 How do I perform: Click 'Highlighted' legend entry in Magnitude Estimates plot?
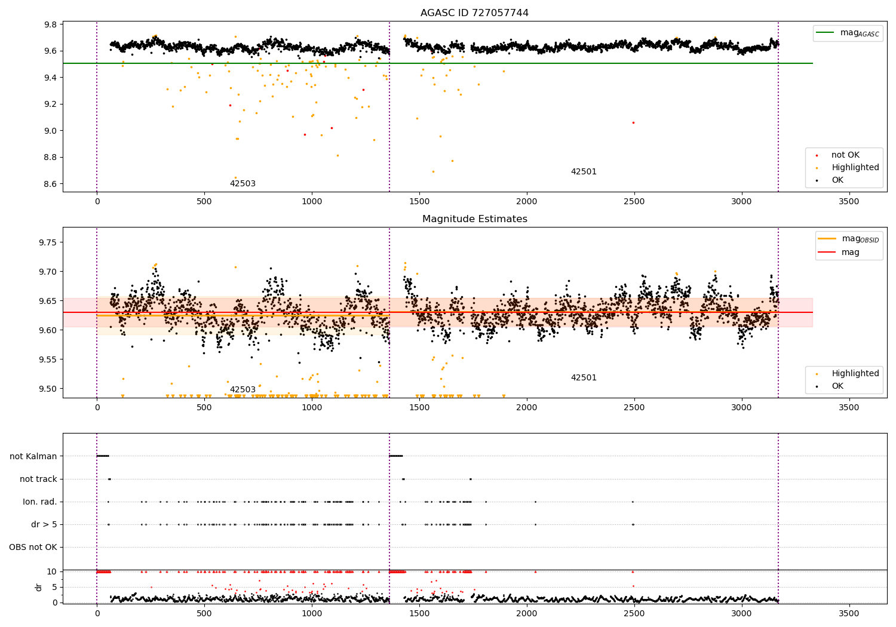pos(855,374)
